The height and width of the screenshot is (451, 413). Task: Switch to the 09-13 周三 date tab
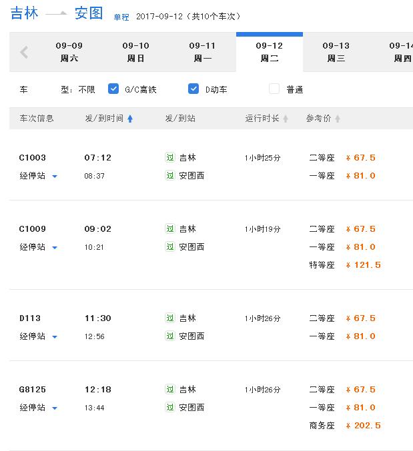(x=336, y=52)
